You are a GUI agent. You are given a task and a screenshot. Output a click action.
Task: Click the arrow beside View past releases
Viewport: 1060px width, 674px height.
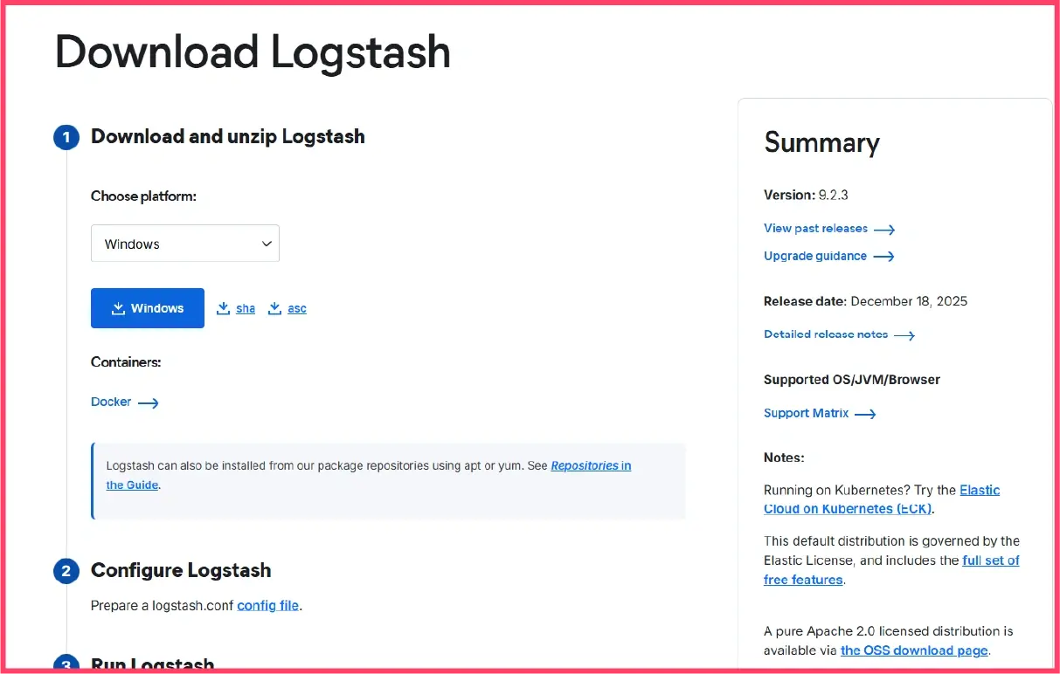coord(883,229)
